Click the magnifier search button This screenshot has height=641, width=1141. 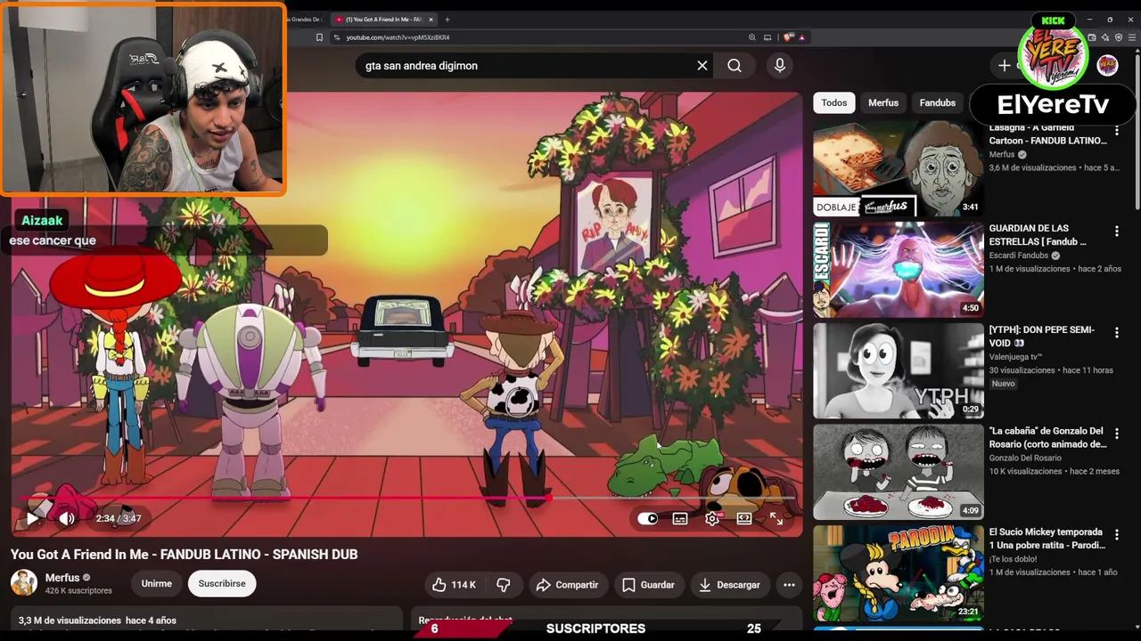coord(735,65)
